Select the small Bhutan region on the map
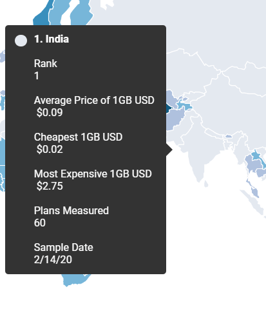Viewport: 266px width, 320px height. coord(229,136)
